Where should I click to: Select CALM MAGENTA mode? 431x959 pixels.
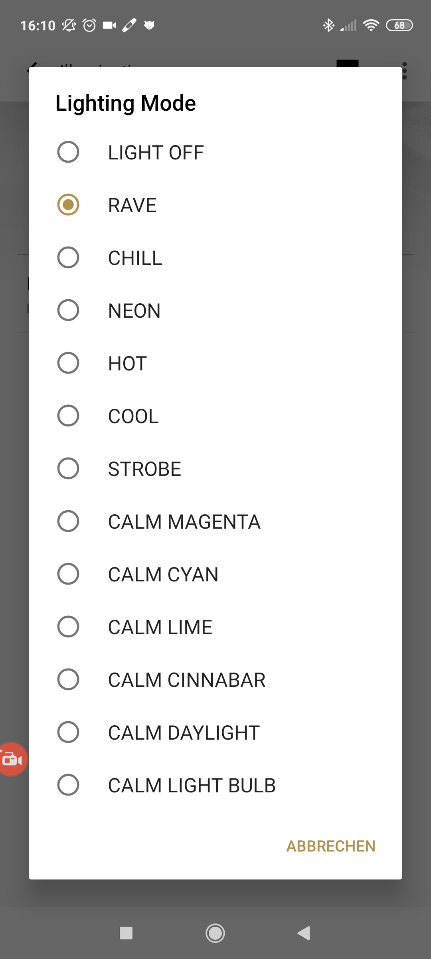tap(215, 521)
